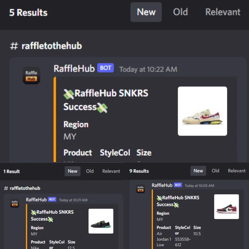Click Region value MY in 10:22 AM embed
The width and height of the screenshot is (249, 249).
(70, 137)
